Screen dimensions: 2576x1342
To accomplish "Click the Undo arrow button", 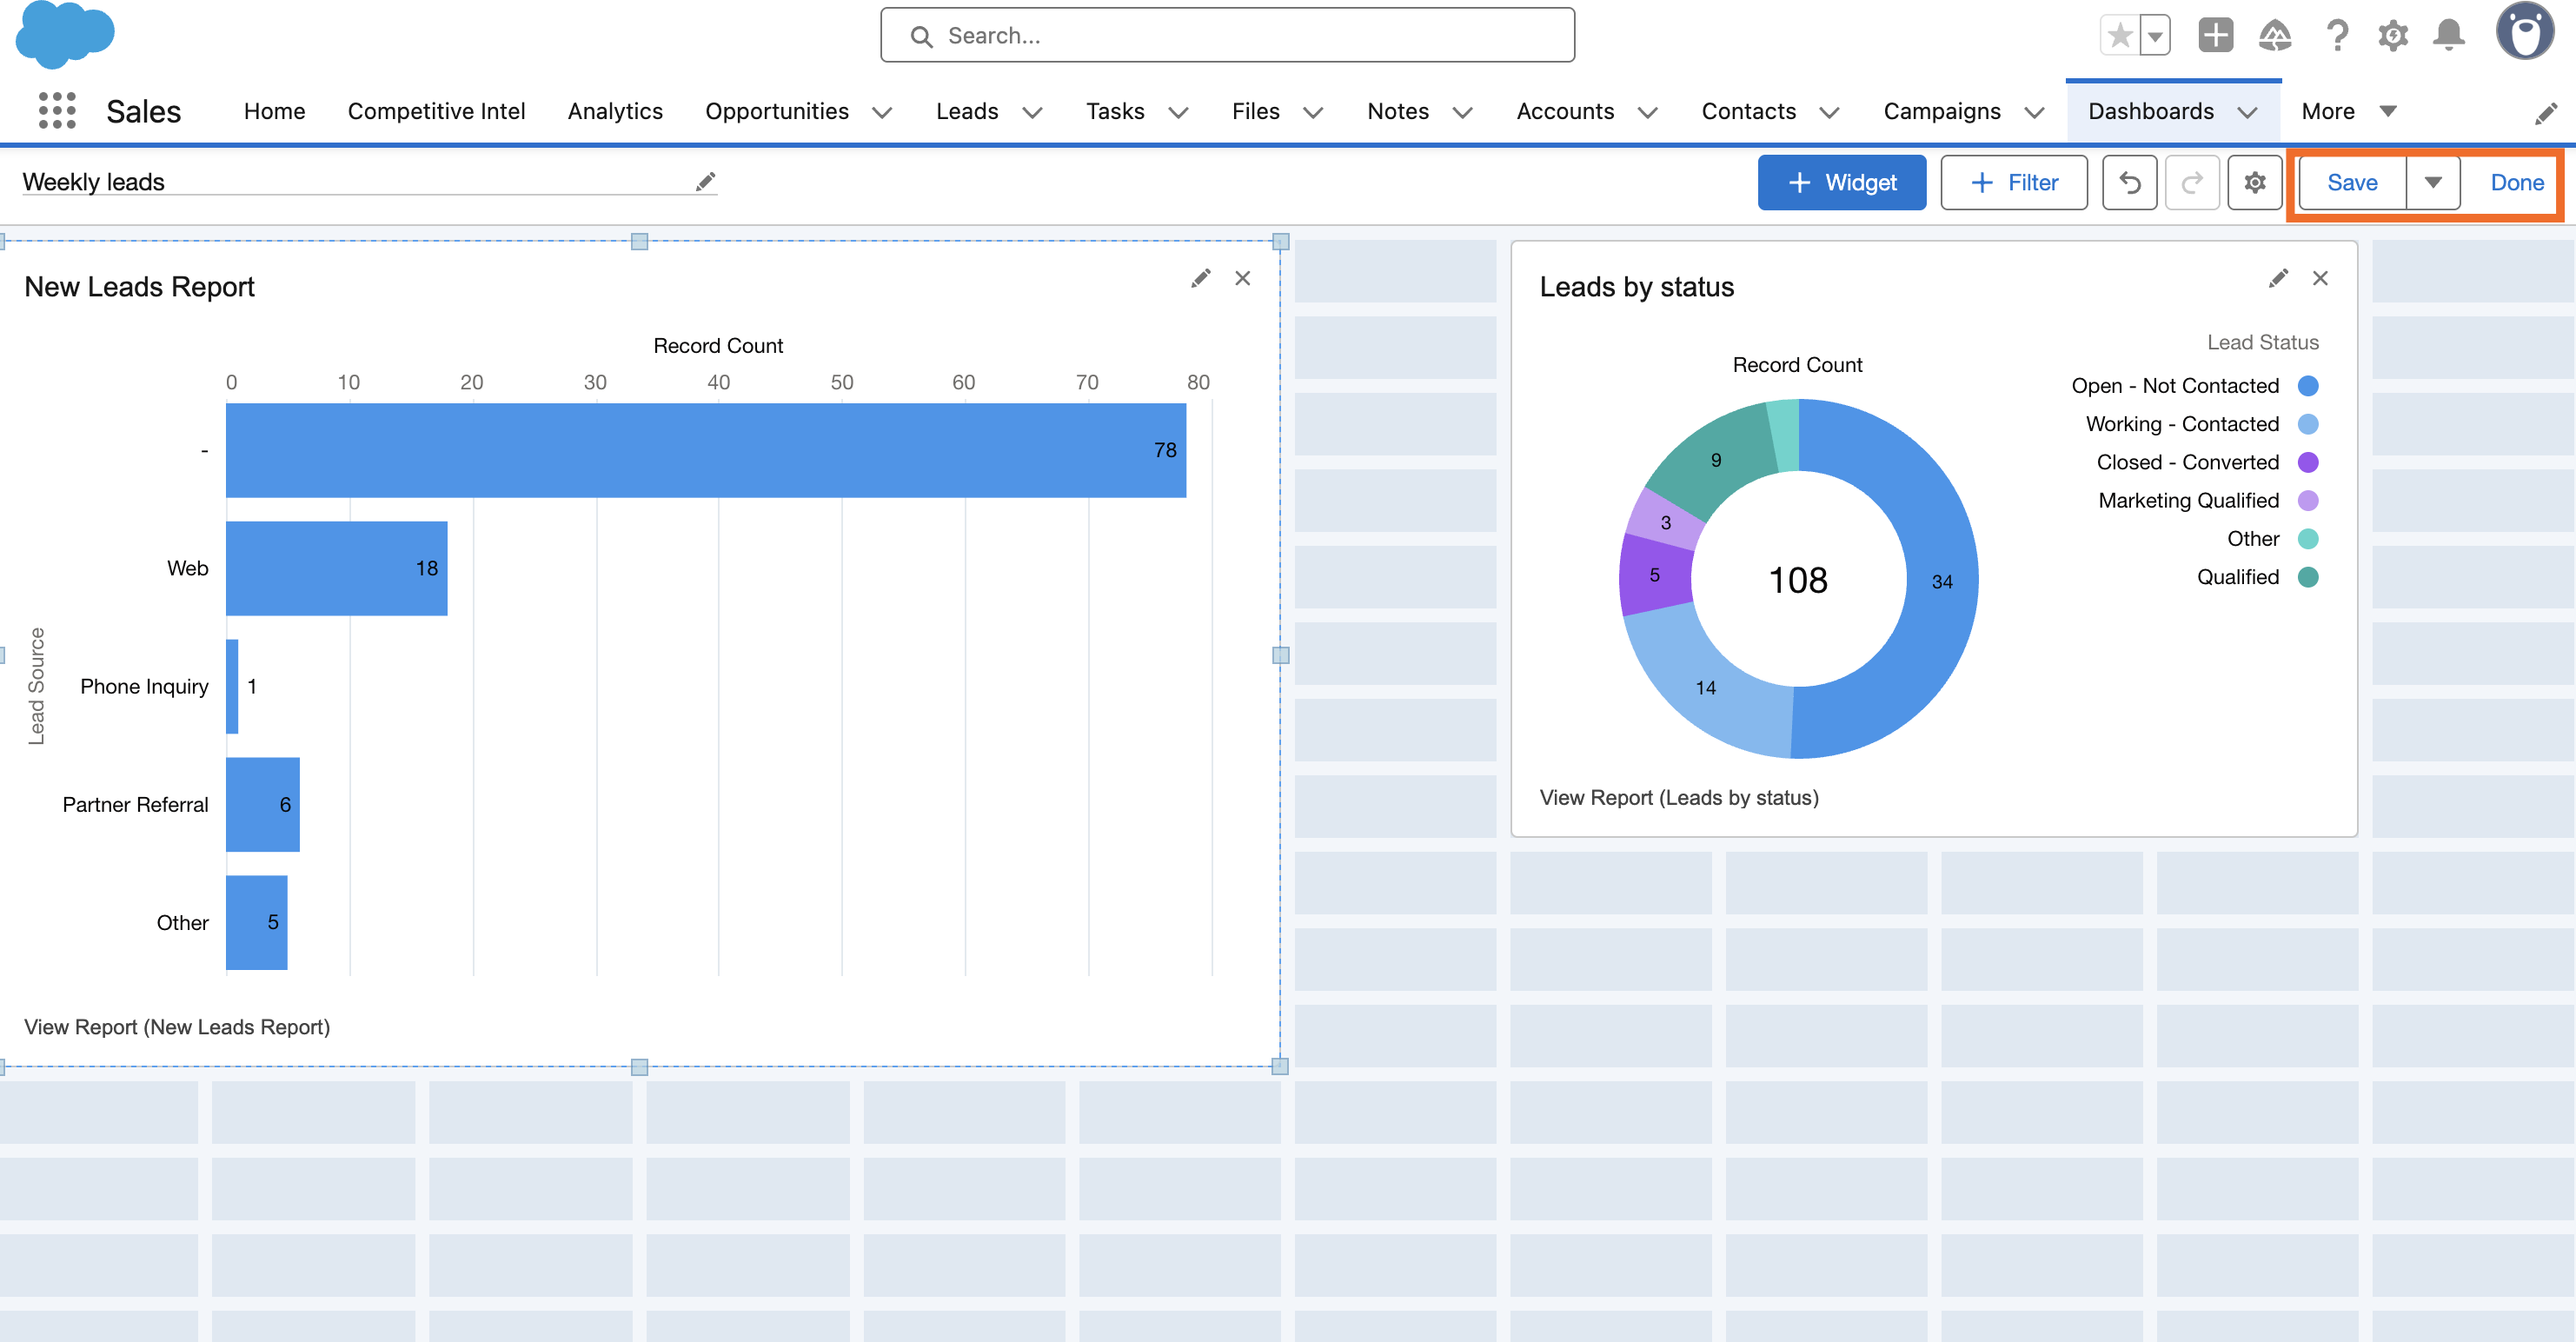I will pyautogui.click(x=2130, y=182).
